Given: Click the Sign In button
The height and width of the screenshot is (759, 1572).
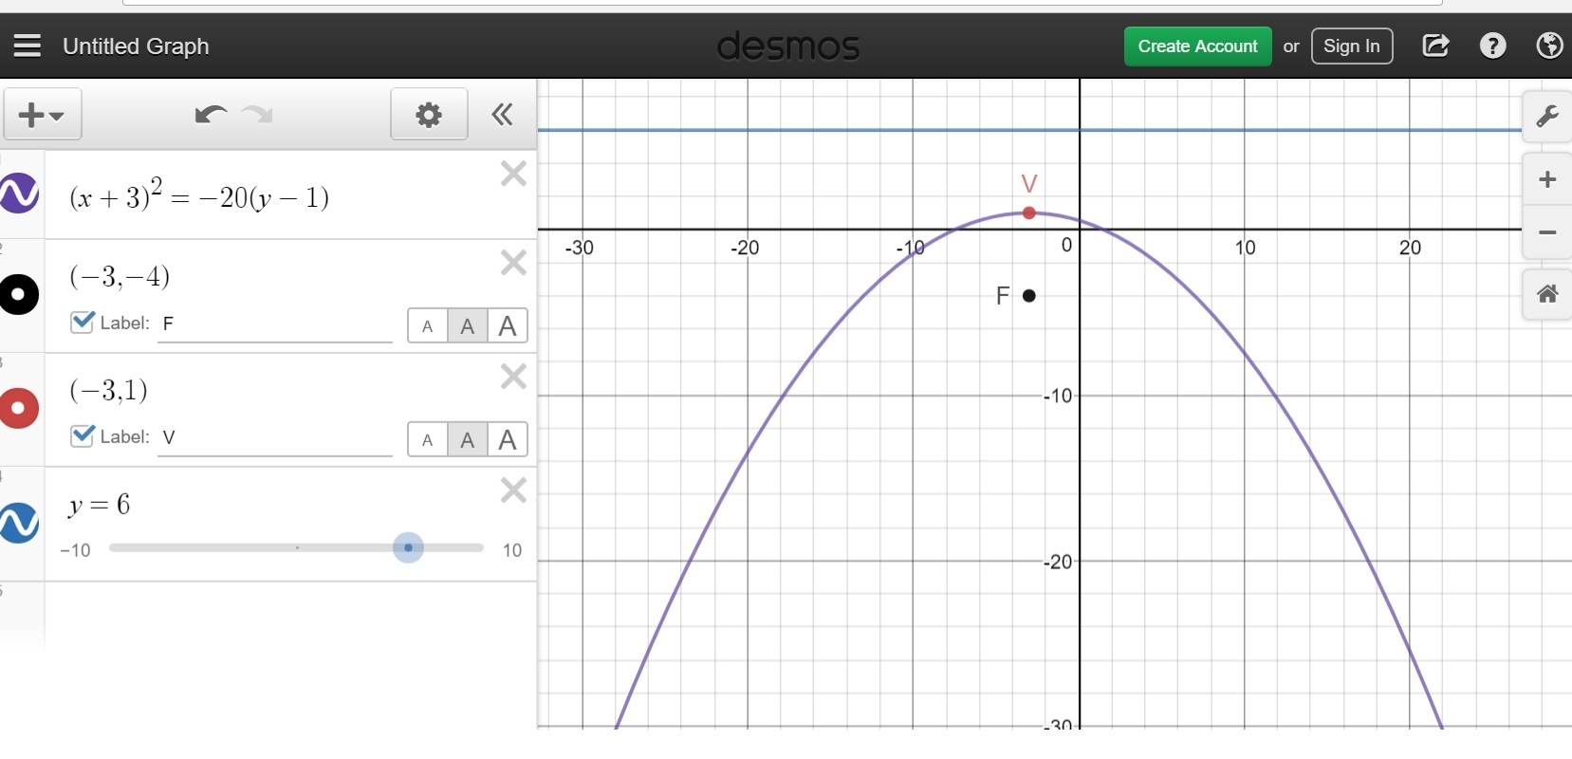Looking at the screenshot, I should coord(1352,46).
